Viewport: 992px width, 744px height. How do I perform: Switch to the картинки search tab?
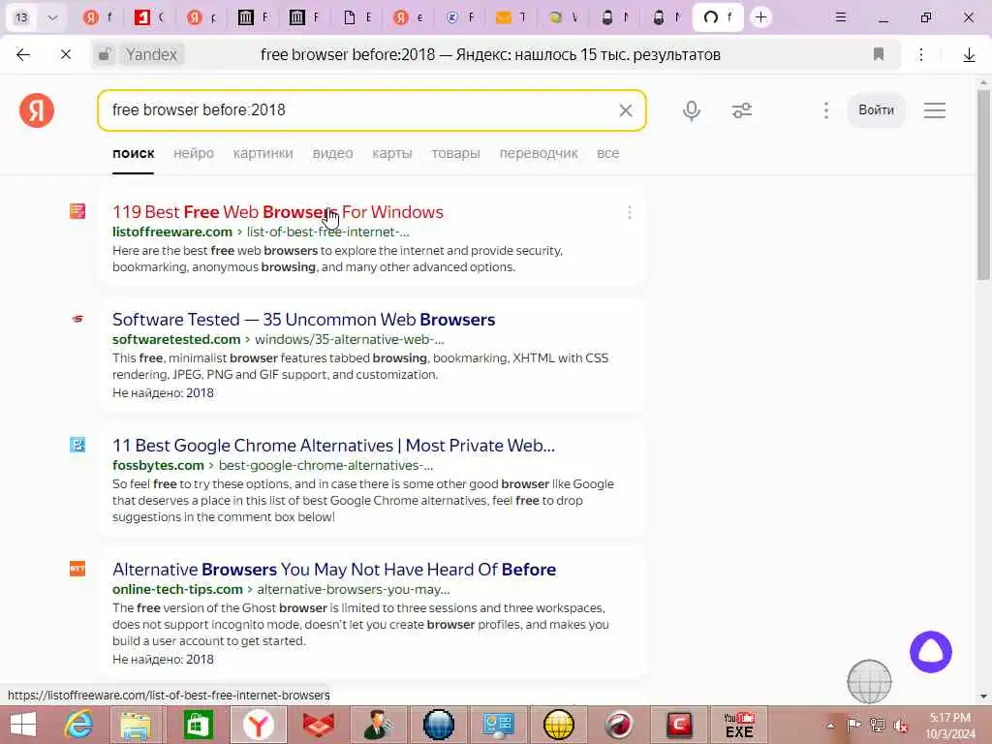pos(263,153)
